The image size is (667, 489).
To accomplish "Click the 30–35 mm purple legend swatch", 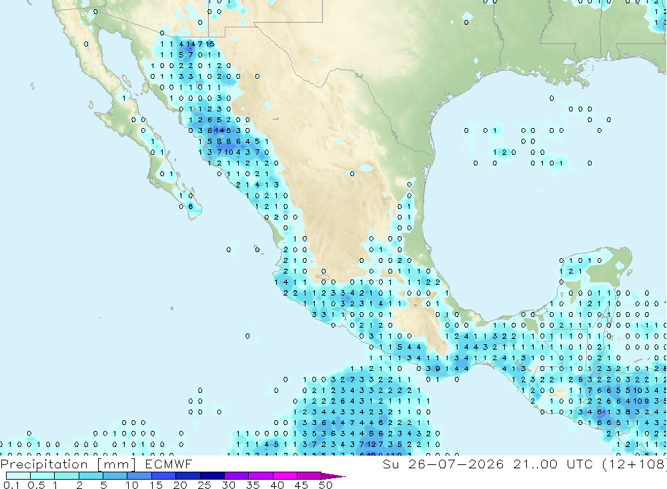I will coord(237,476).
